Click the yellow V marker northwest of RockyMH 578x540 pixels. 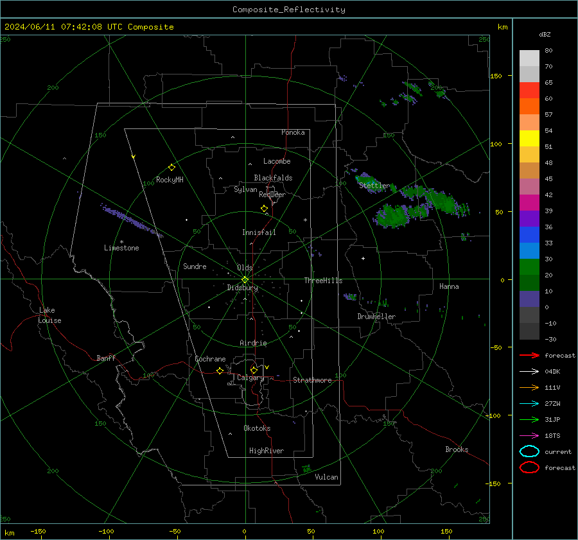(134, 157)
